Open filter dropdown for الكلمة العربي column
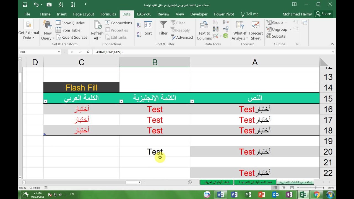 point(46,101)
